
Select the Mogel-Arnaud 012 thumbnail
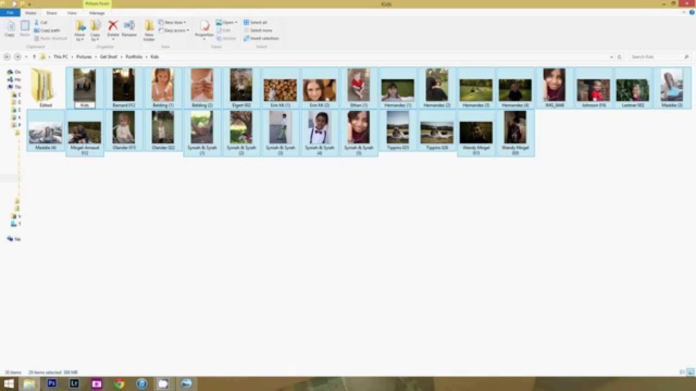click(84, 133)
